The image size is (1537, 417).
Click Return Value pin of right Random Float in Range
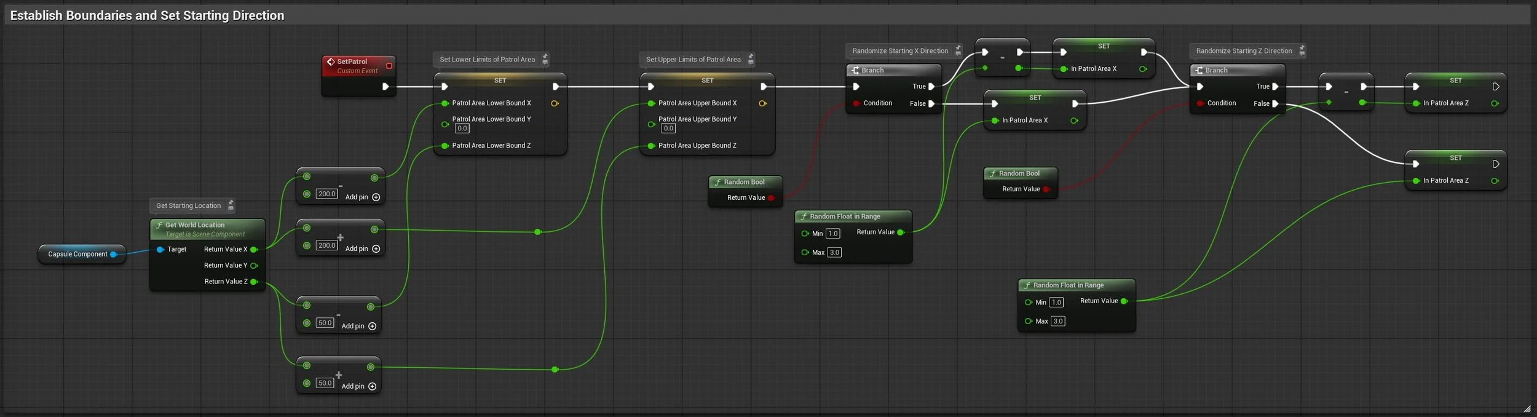pyautogui.click(x=1124, y=301)
